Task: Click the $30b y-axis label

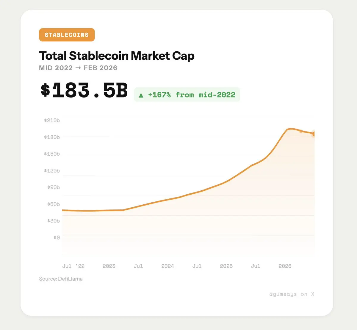Action: pyautogui.click(x=53, y=221)
